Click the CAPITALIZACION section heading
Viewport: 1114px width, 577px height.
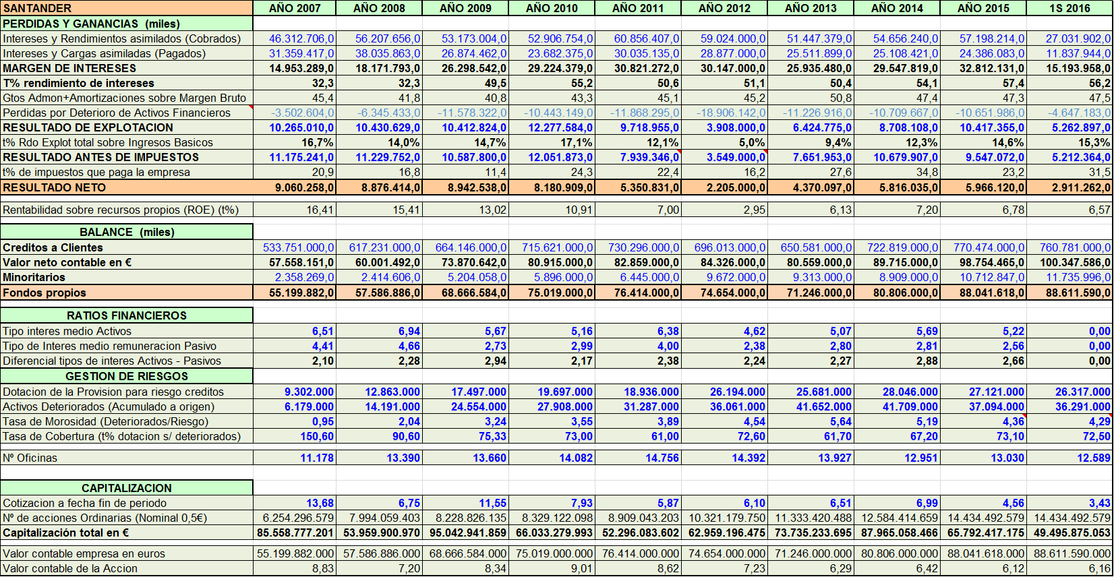127,488
